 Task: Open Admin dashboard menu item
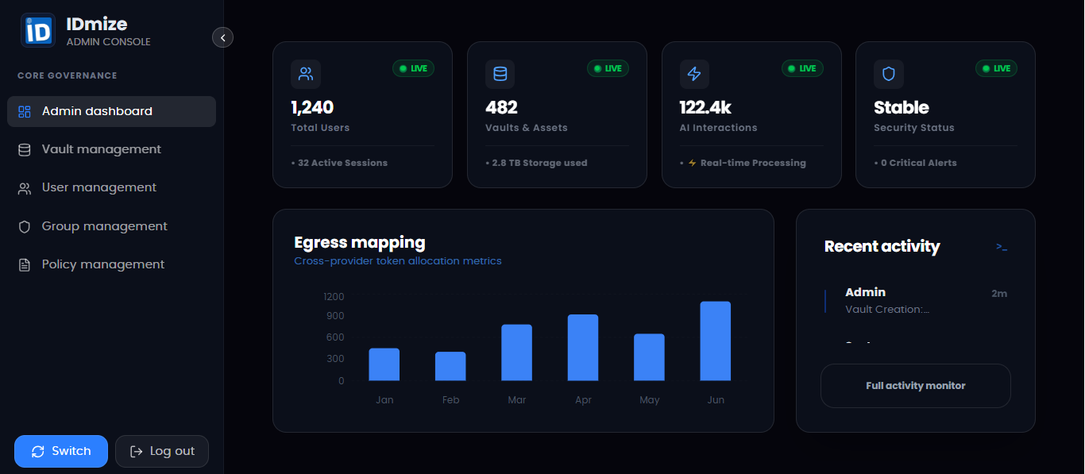point(111,111)
